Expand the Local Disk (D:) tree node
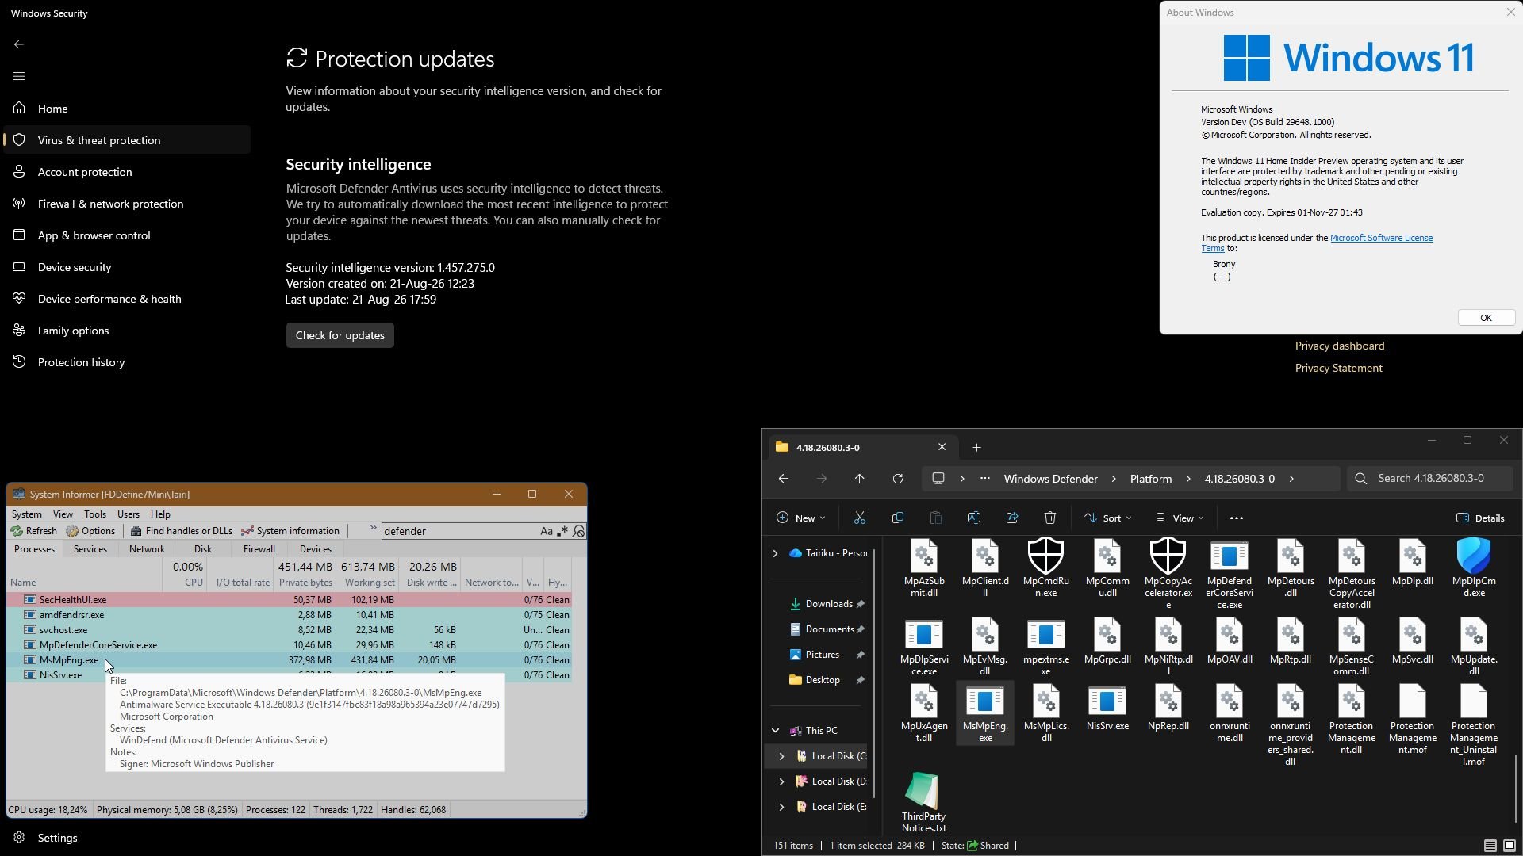Image resolution: width=1523 pixels, height=856 pixels. click(x=781, y=781)
